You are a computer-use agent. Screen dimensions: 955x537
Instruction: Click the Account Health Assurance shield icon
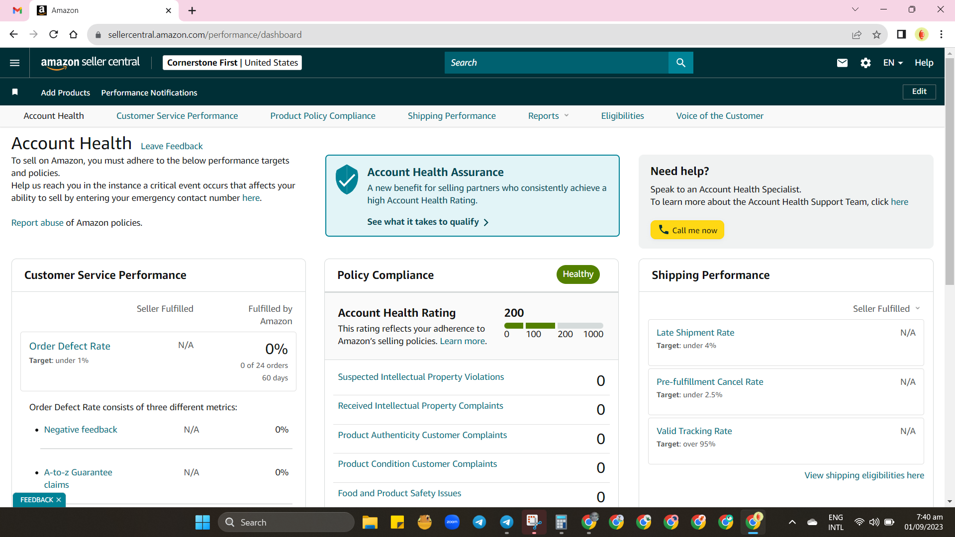(x=347, y=179)
